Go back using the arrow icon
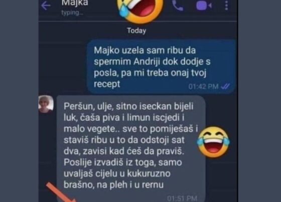This screenshot has height=202, width=281. pyautogui.click(x=46, y=5)
